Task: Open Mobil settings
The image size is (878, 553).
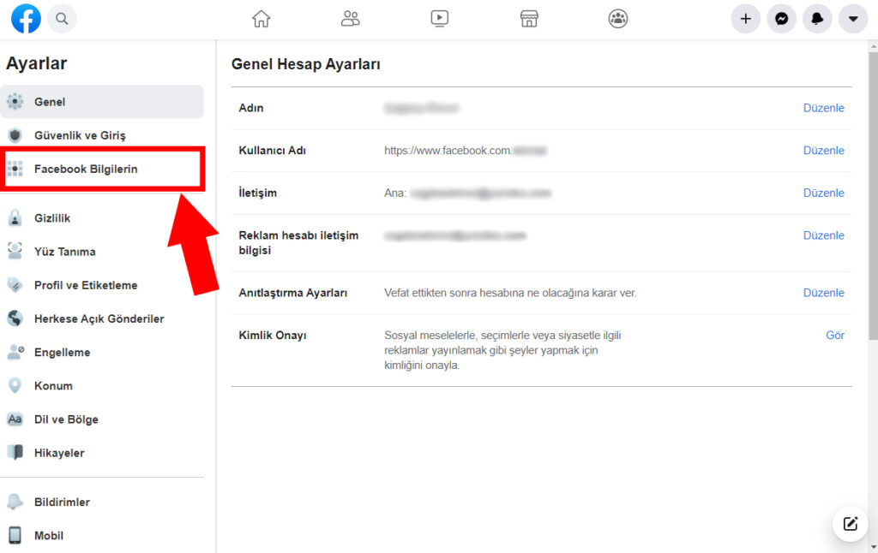Action: [102, 536]
